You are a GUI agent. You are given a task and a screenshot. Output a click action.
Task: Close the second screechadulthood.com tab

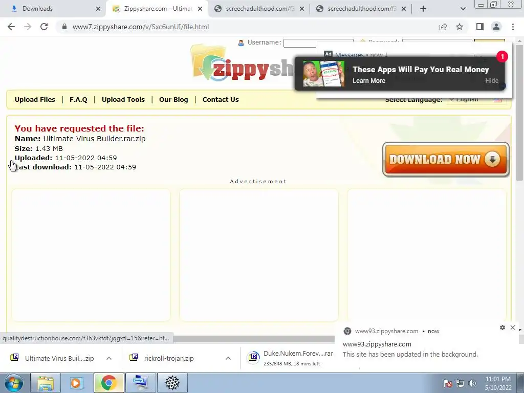[404, 9]
